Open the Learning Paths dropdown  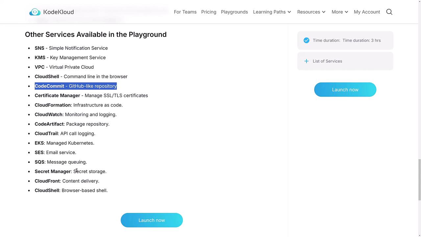(x=272, y=12)
